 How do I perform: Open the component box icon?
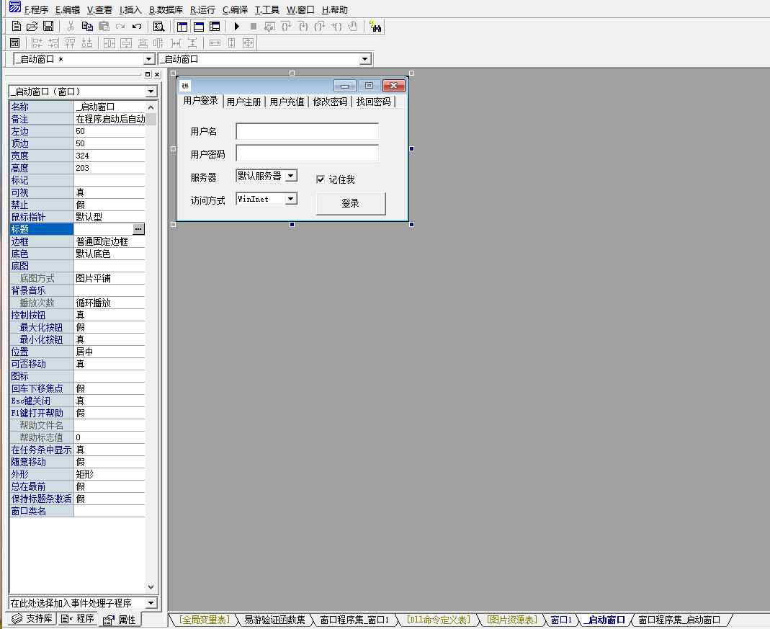[x=14, y=43]
